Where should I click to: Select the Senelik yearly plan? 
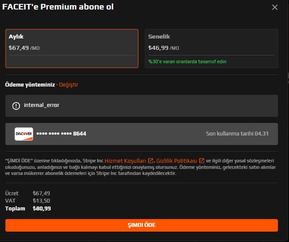(211, 48)
